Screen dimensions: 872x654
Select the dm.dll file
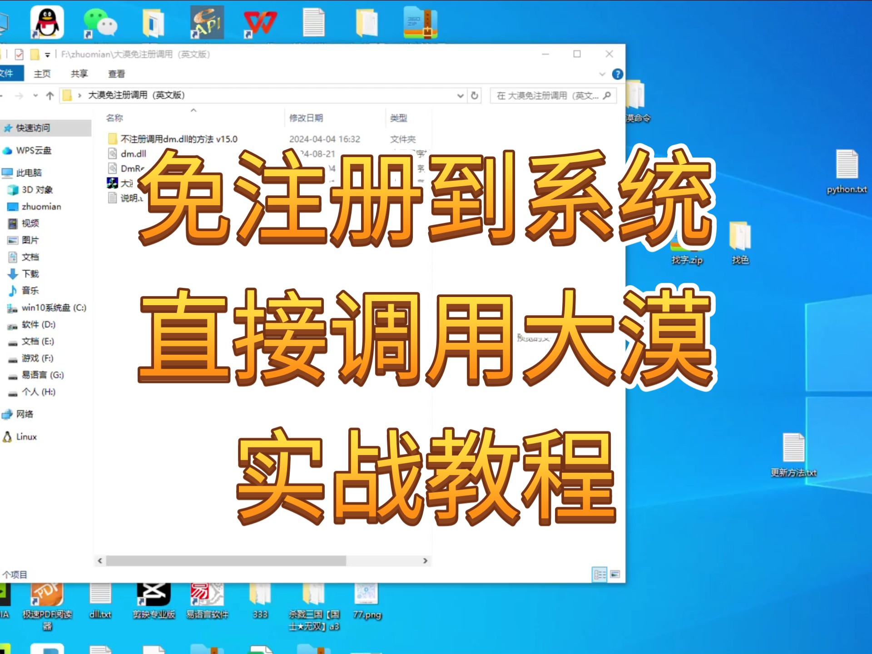[x=133, y=154]
